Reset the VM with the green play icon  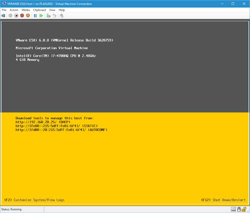(x=41, y=16)
